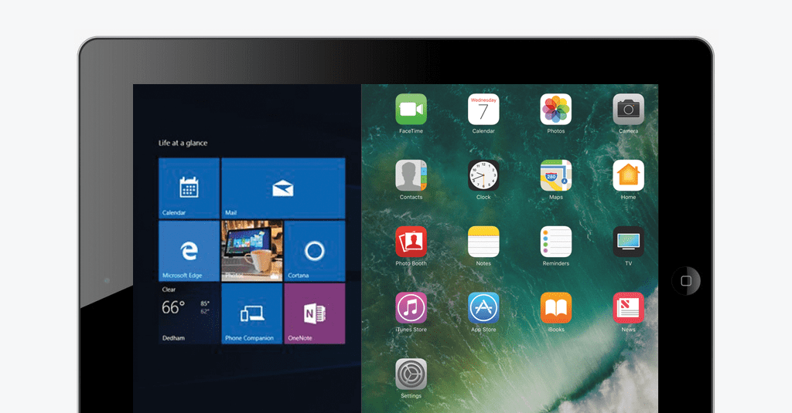This screenshot has width=792, height=413.
Task: Launch the Photos app on iPad
Action: pyautogui.click(x=555, y=109)
